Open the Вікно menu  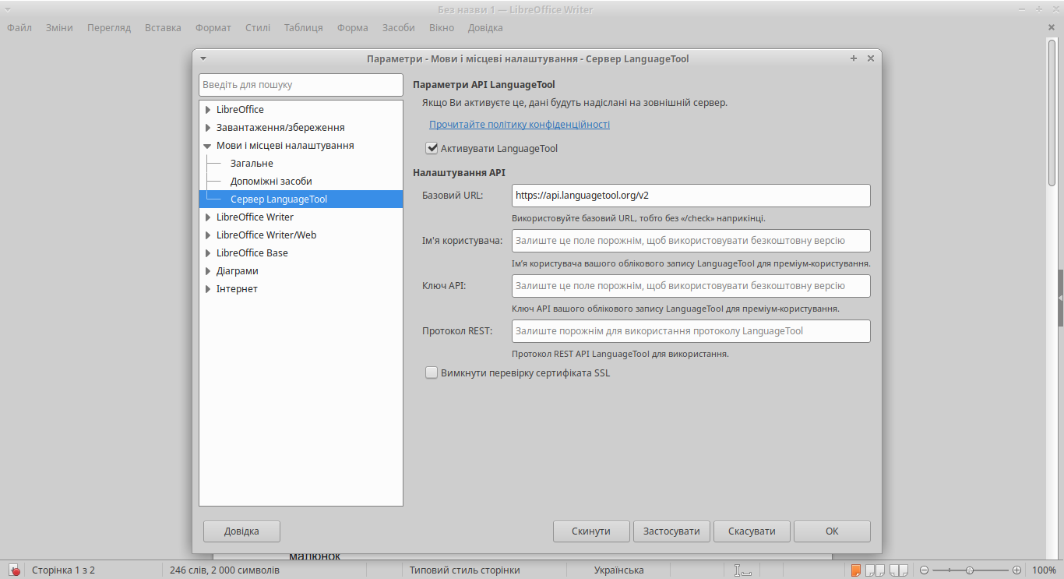442,28
